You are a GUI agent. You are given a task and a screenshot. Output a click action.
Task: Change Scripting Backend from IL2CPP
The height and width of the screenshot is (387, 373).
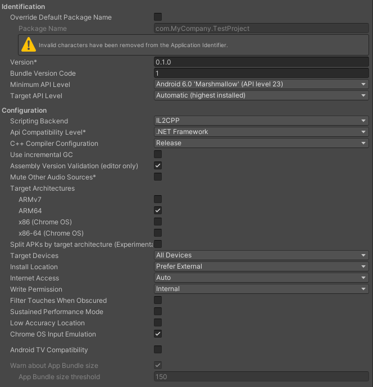(261, 121)
